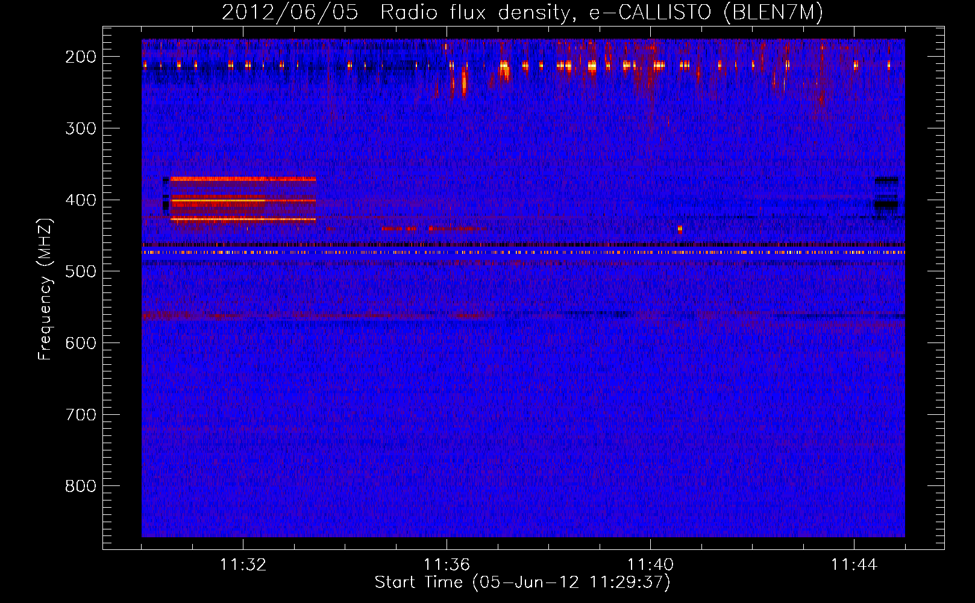The width and height of the screenshot is (975, 603).
Task: Click the 800 frequency tick label
Action: coord(81,486)
